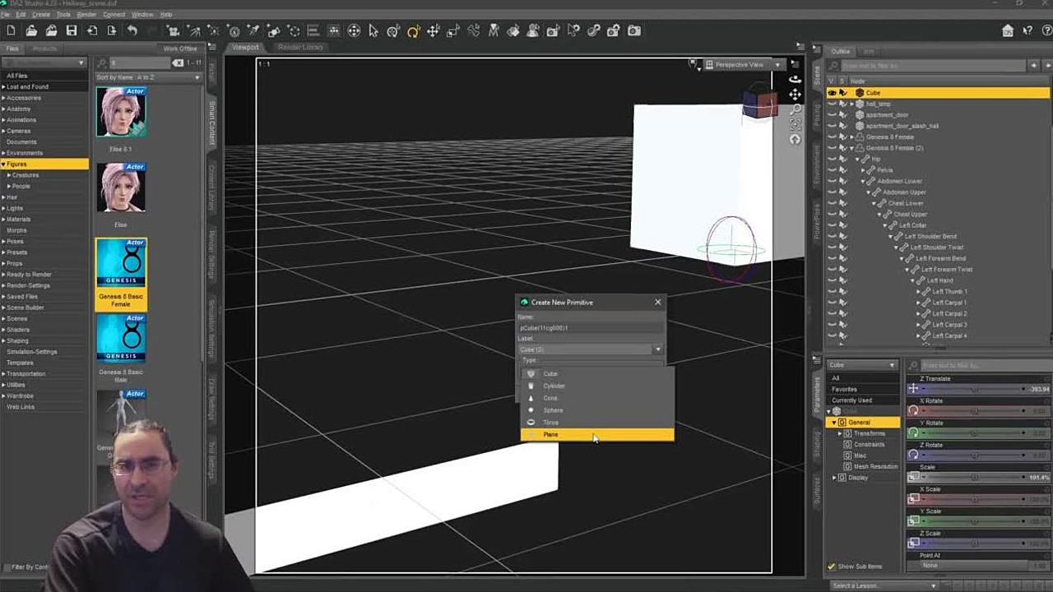
Task: Click the Work Offline button
Action: coord(180,49)
